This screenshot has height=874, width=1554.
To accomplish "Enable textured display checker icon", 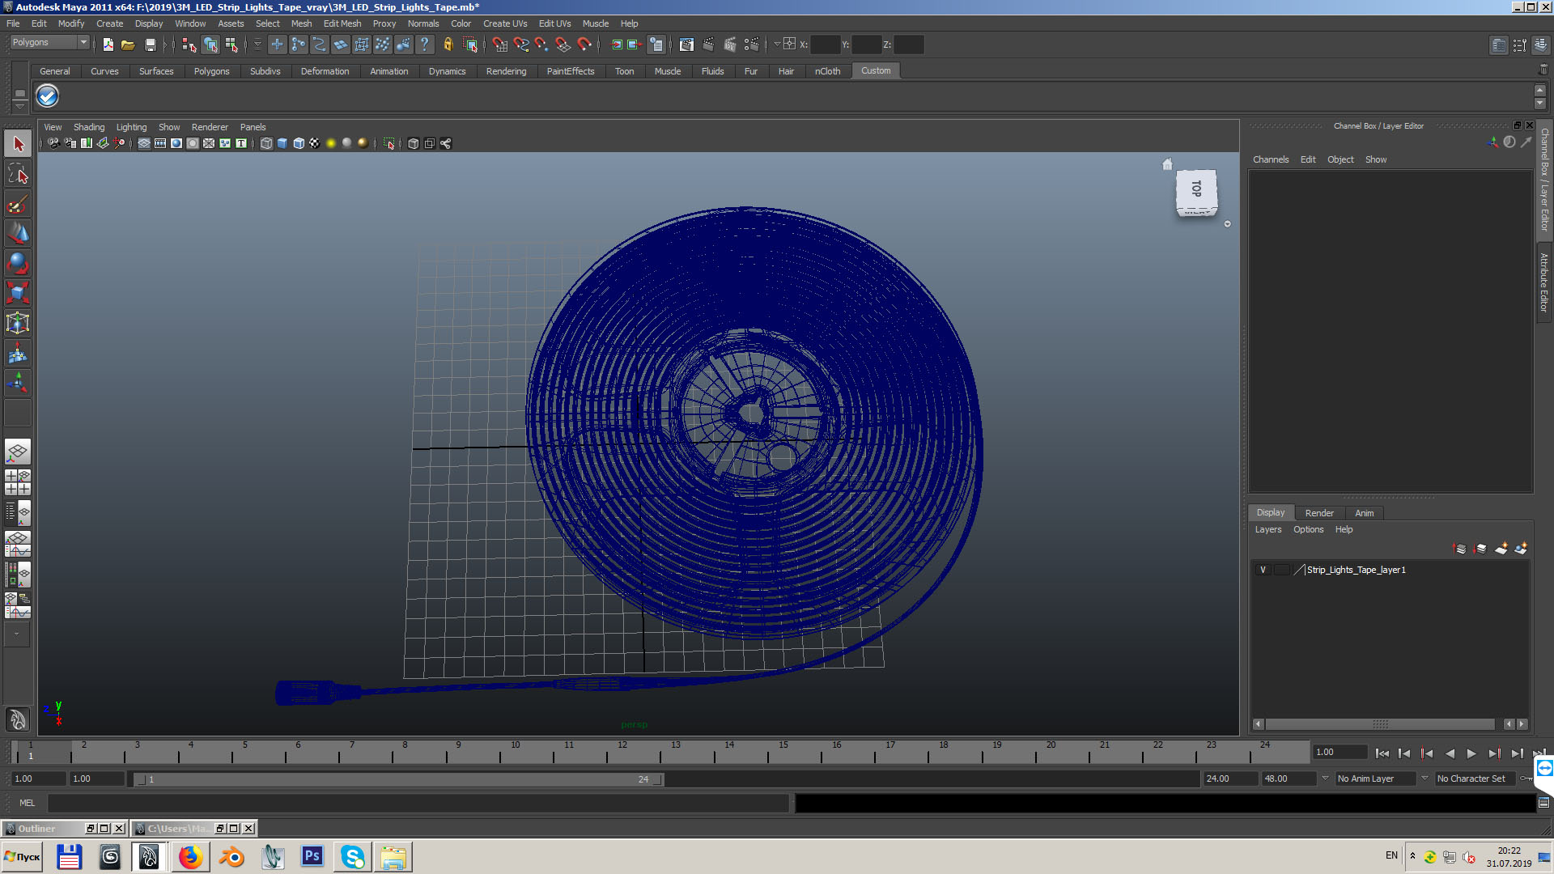I will pyautogui.click(x=315, y=143).
